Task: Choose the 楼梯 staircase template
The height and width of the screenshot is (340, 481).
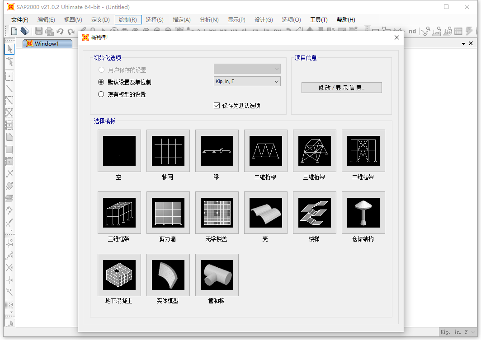Action: point(315,213)
